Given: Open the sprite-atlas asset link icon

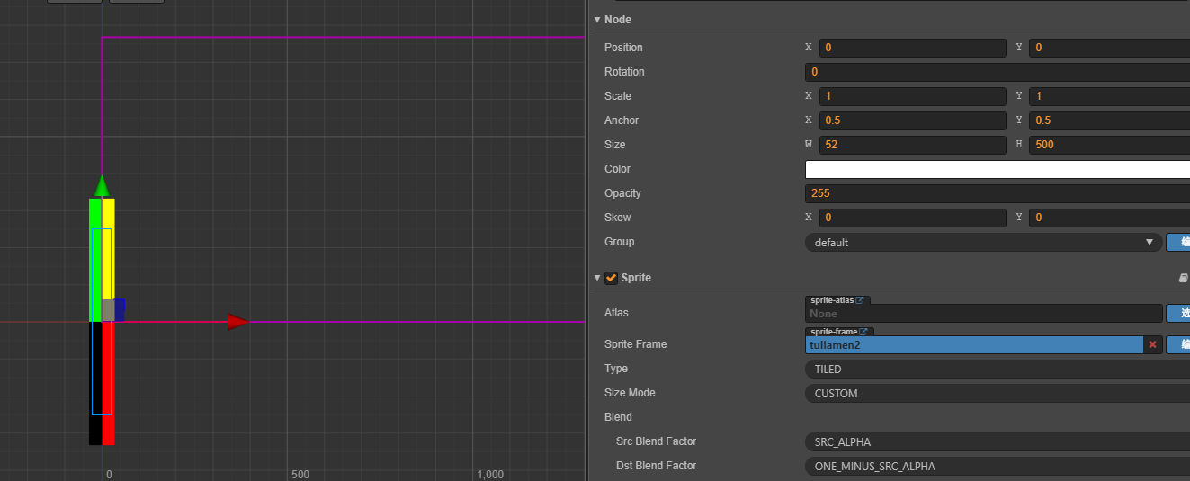Looking at the screenshot, I should (x=860, y=300).
